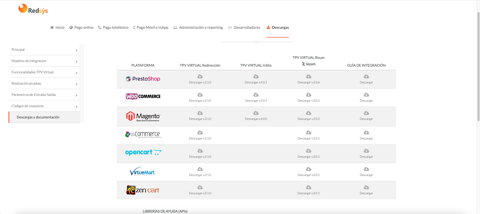
Task: Open Pago Móvil e InApp menu
Action: point(151,28)
